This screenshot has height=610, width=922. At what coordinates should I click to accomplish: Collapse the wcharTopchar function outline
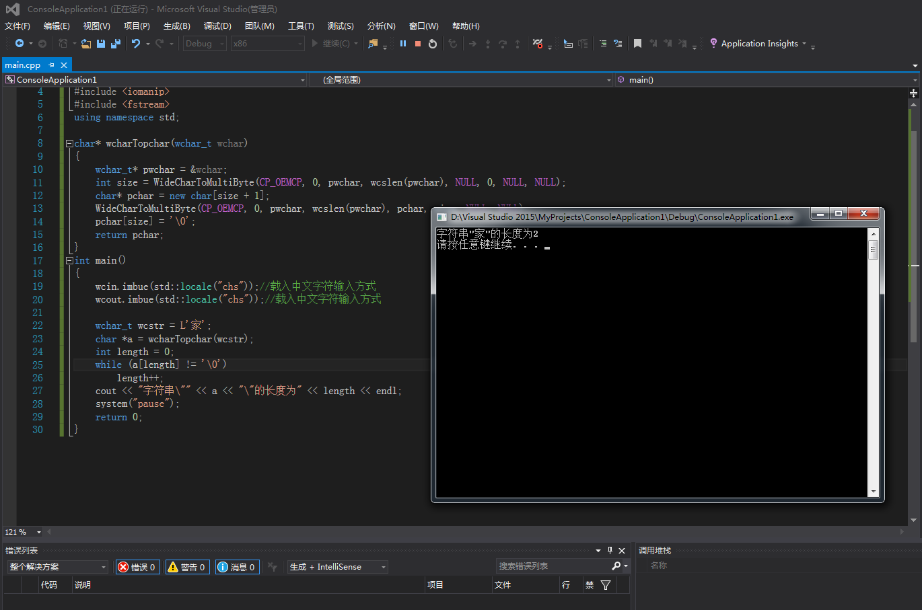point(69,143)
